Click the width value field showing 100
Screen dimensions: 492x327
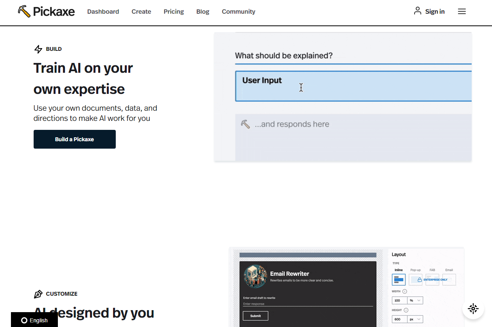tap(399, 300)
